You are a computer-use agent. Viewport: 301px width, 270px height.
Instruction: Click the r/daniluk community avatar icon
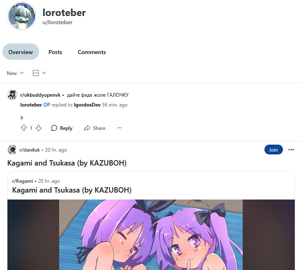tap(12, 150)
